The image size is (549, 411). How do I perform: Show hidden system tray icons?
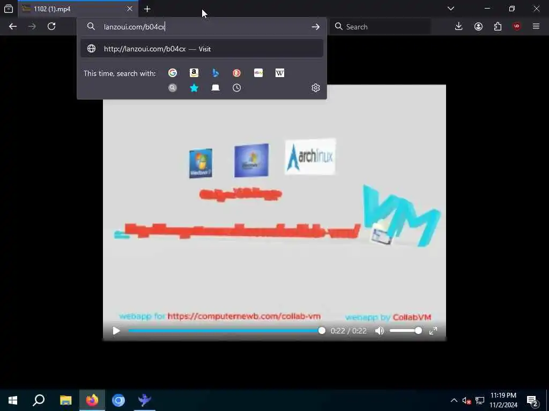tap(454, 400)
